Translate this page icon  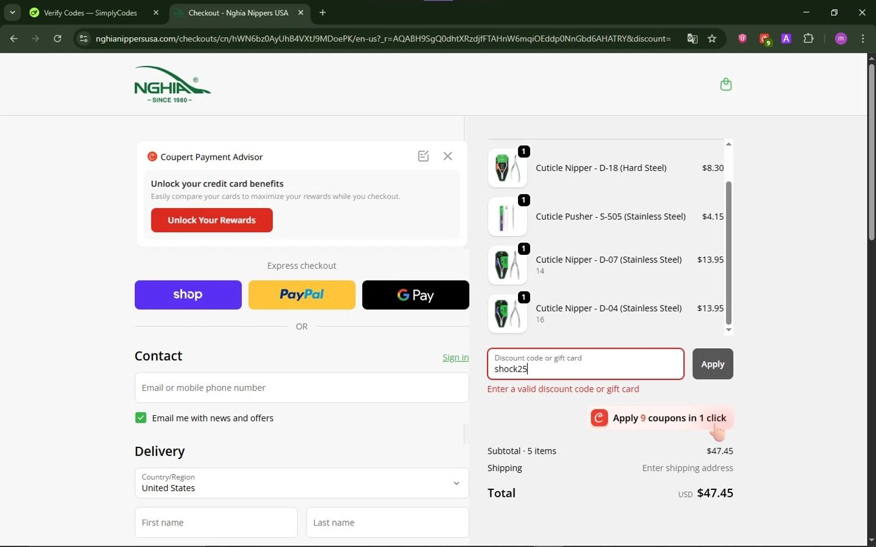(692, 38)
